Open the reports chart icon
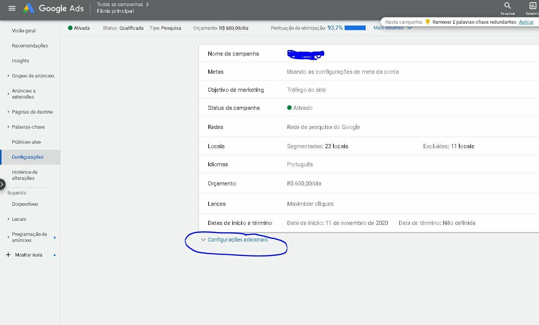This screenshot has height=325, width=539. click(x=533, y=6)
